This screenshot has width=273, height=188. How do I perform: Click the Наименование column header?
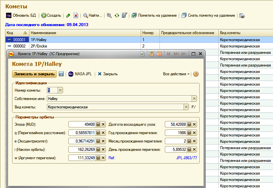[x=85, y=33]
